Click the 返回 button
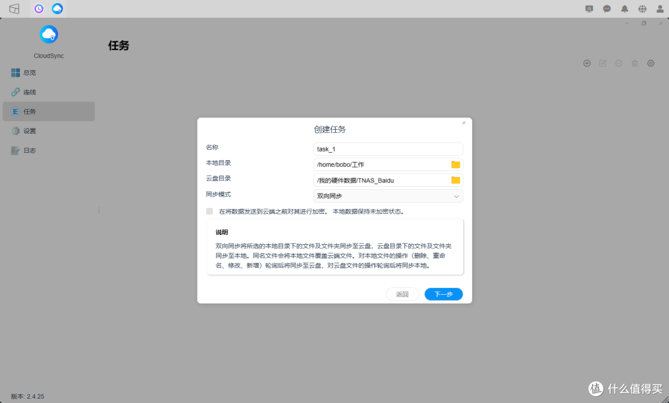 pyautogui.click(x=403, y=294)
